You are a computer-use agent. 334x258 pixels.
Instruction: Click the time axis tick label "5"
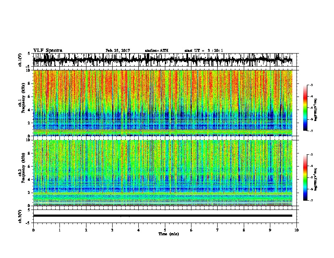[x=165, y=230]
